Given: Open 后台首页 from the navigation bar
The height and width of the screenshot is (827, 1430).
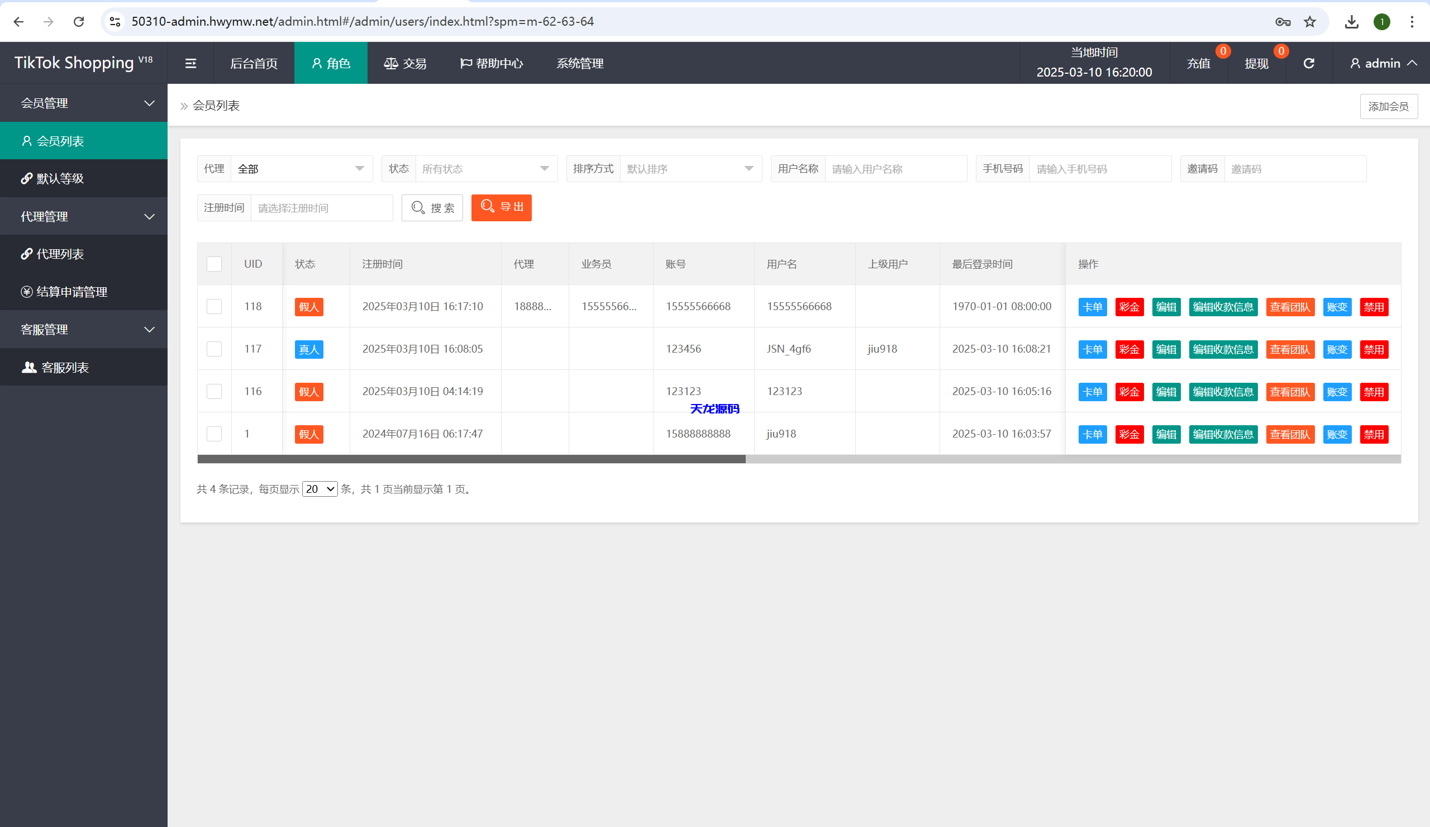Looking at the screenshot, I should pos(254,63).
